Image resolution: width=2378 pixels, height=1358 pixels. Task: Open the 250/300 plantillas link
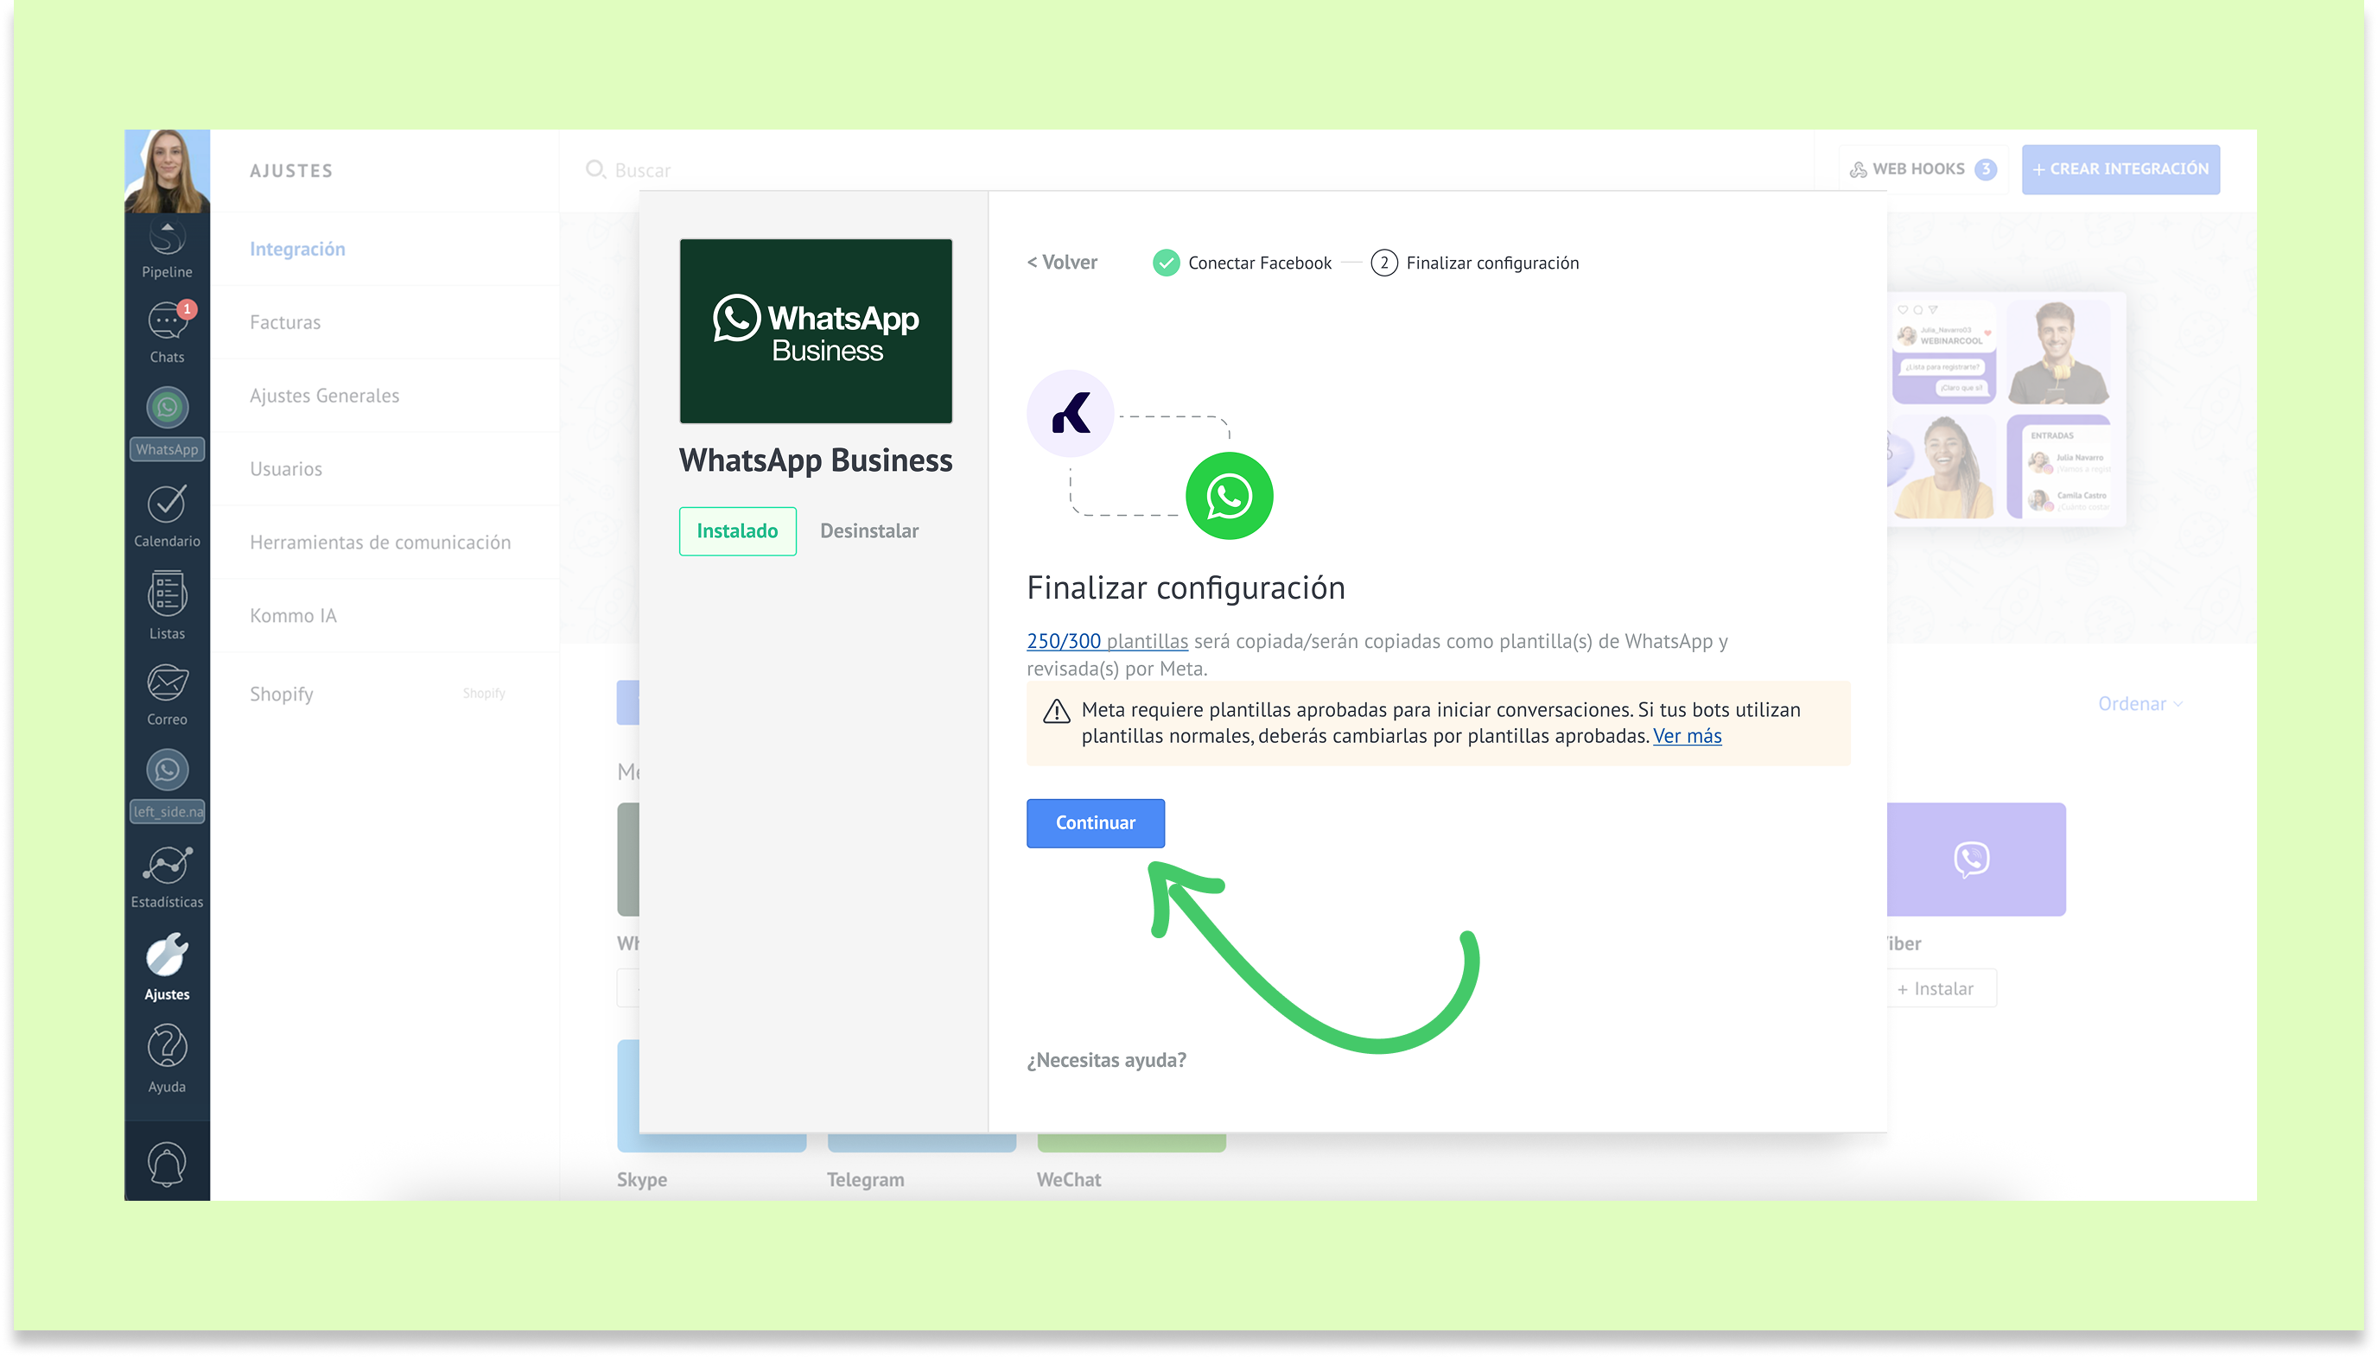1106,642
